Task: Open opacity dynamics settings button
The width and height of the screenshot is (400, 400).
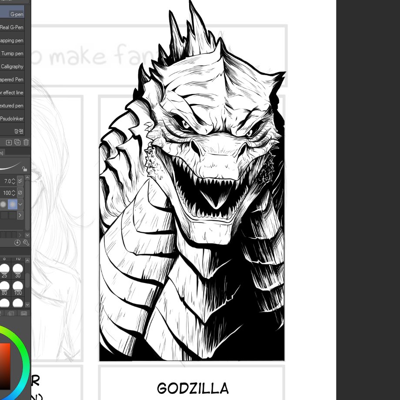Action: click(20, 193)
